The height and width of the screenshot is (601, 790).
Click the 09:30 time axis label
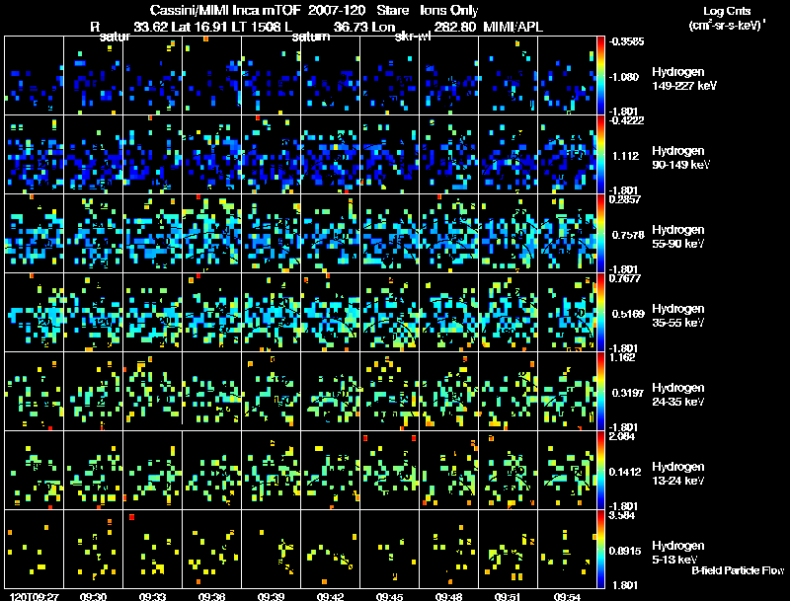click(x=93, y=596)
